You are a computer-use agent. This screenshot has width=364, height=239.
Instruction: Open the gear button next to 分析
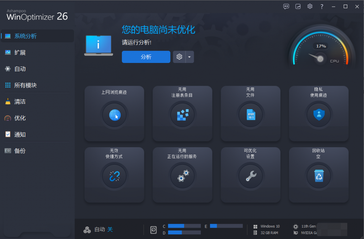click(179, 57)
